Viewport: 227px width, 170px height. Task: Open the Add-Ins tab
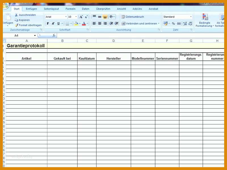coord(137,9)
